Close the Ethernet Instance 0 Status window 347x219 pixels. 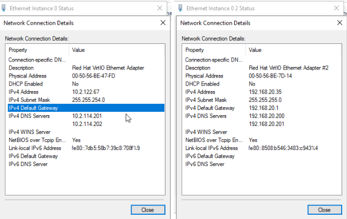coord(159,9)
